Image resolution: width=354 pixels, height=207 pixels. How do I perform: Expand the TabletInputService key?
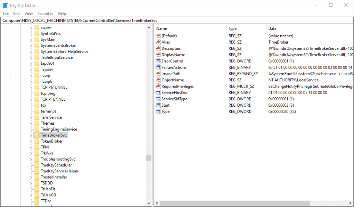(x=31, y=57)
